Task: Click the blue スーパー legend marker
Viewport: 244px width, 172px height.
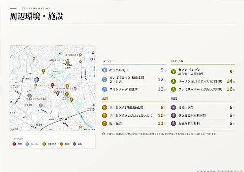Action: [x=27, y=144]
